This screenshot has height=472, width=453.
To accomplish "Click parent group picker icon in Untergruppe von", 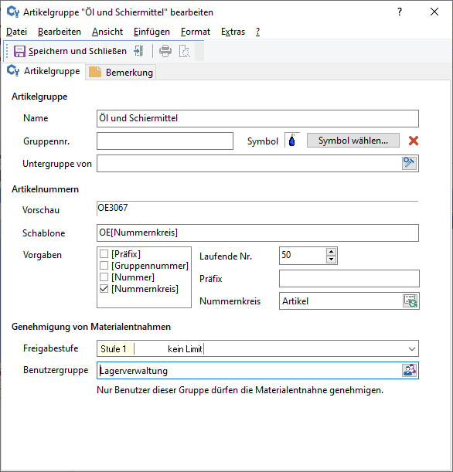I will (410, 164).
